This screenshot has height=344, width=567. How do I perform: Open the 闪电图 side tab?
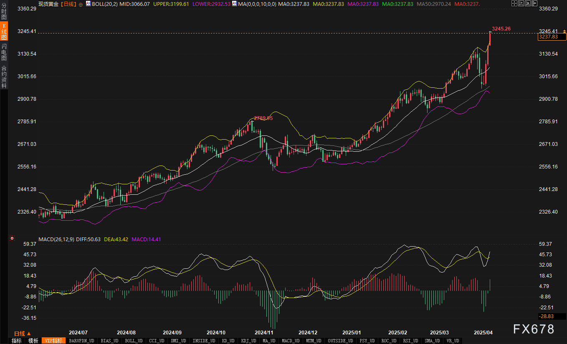[4, 52]
